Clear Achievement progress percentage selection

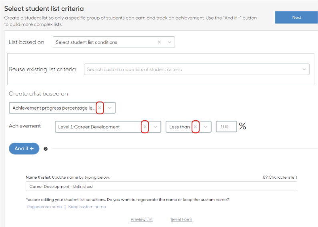click(x=100, y=108)
